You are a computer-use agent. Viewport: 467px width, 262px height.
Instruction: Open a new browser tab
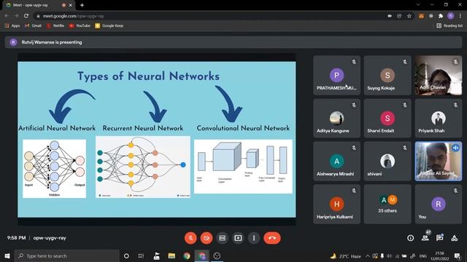coord(82,5)
